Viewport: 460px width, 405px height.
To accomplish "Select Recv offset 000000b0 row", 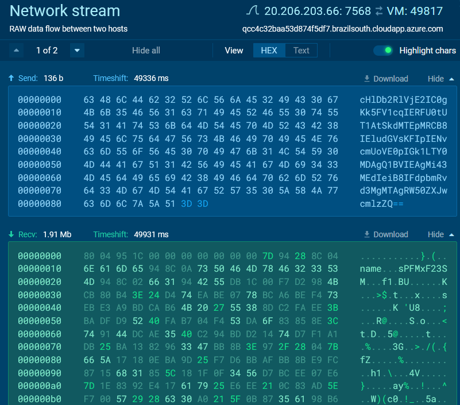I will (x=233, y=399).
